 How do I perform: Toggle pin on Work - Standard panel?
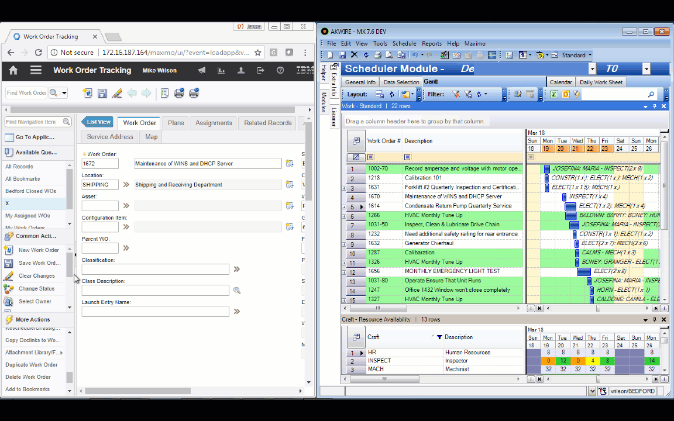655,106
